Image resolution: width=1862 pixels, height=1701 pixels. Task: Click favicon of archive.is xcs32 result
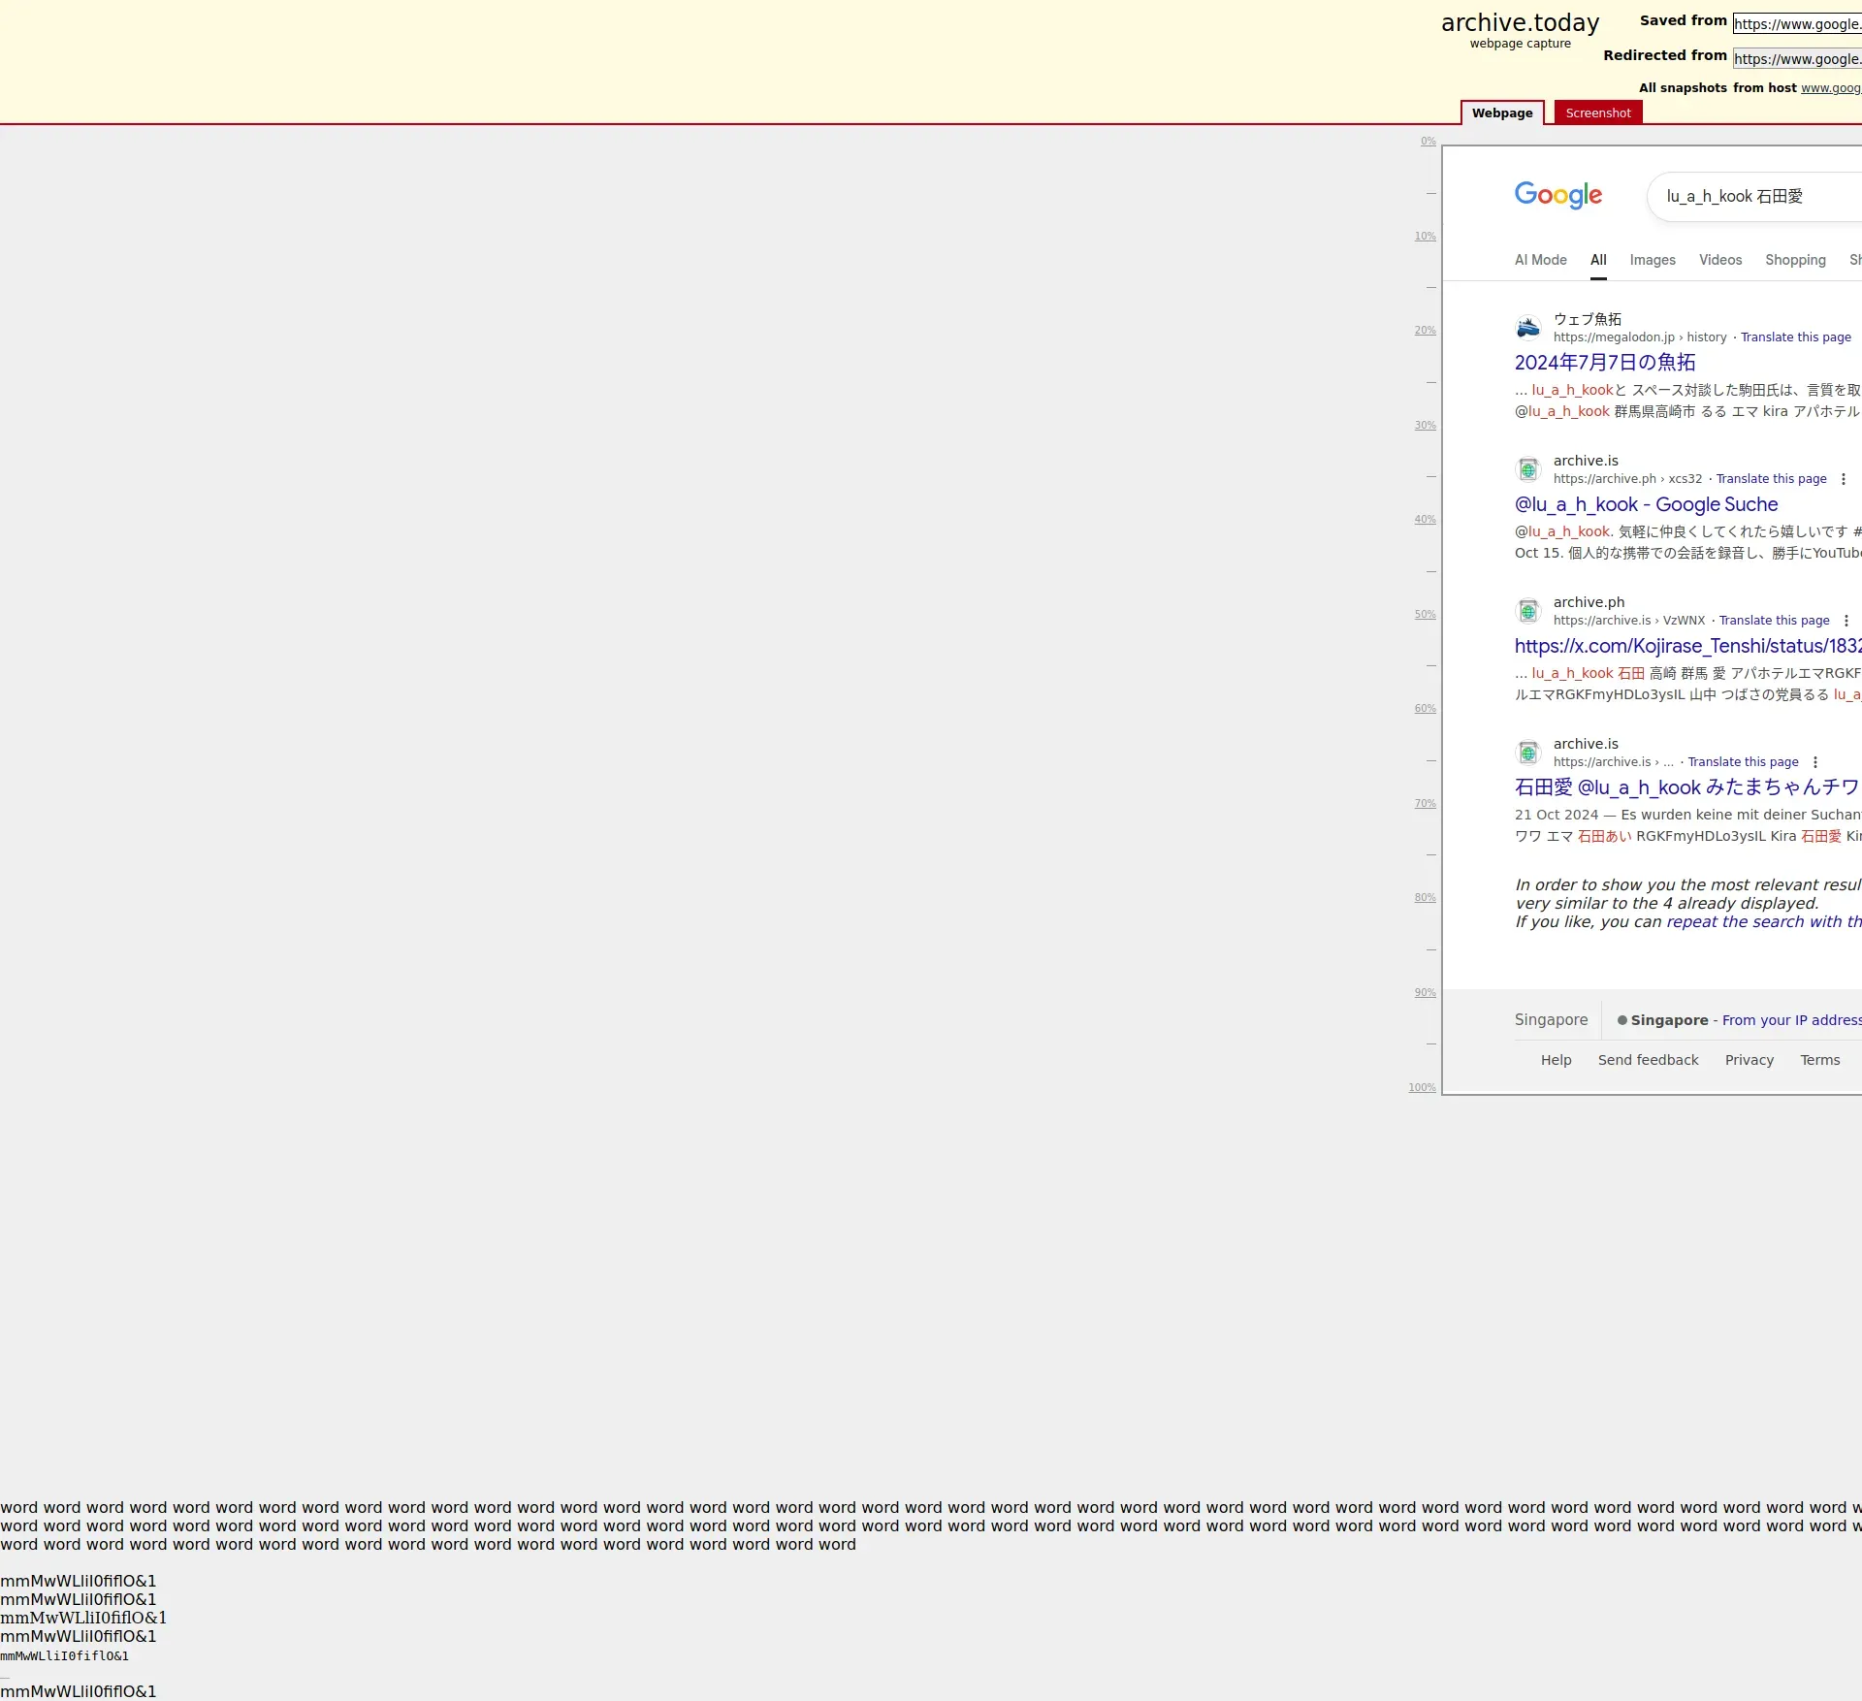coord(1528,469)
